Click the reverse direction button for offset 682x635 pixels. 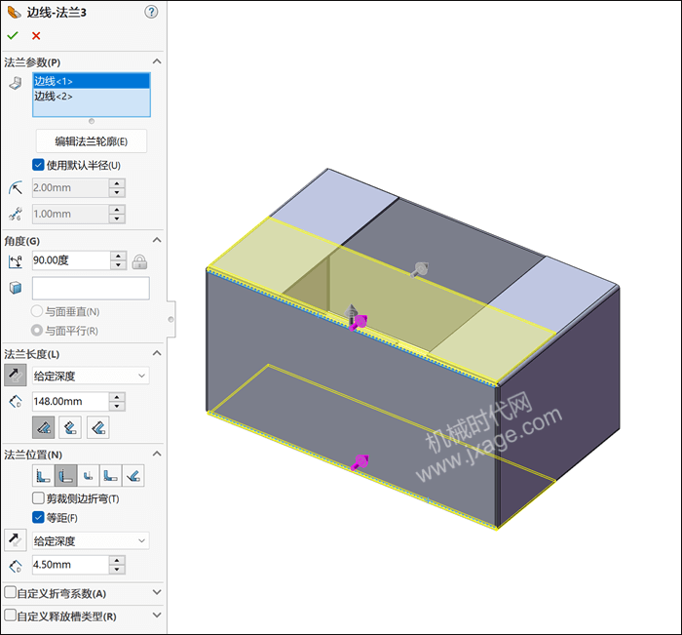coord(16,540)
